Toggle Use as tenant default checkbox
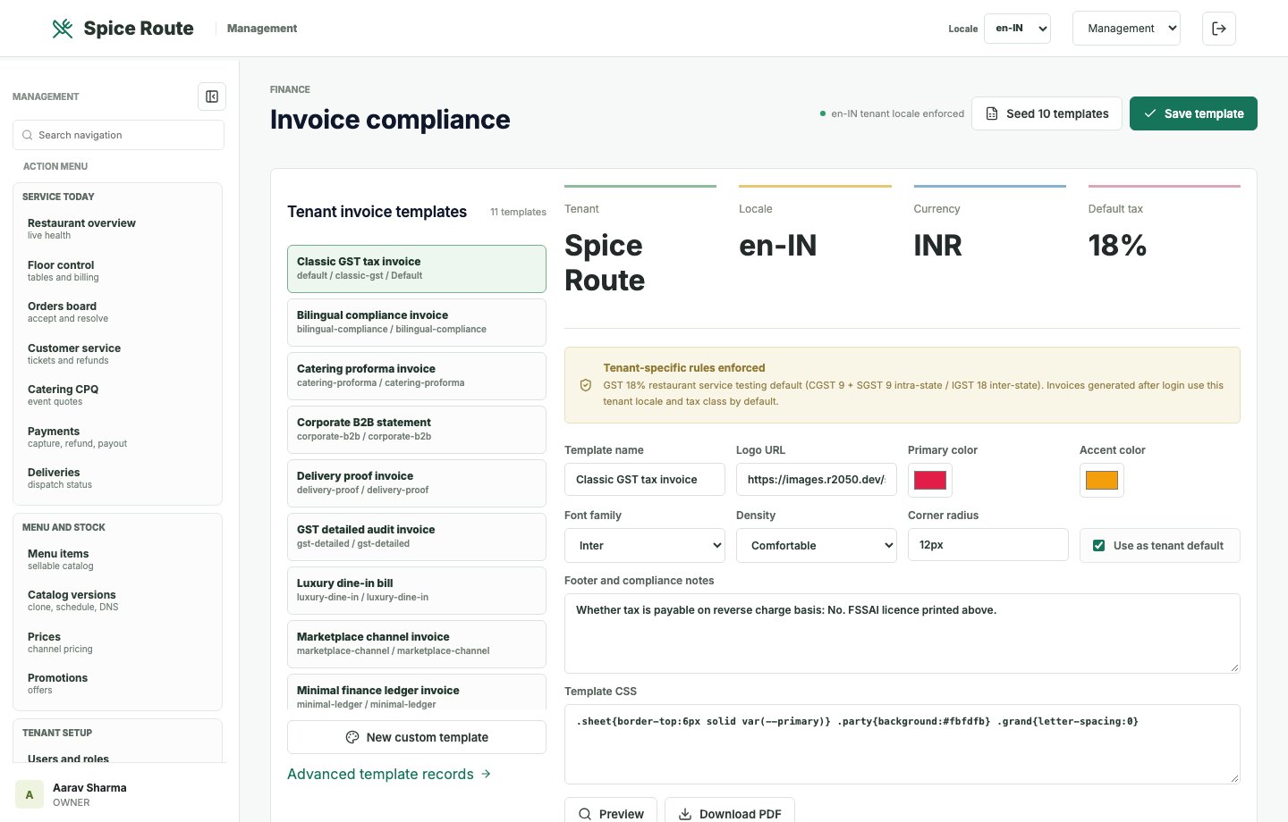1288x822 pixels. point(1098,545)
